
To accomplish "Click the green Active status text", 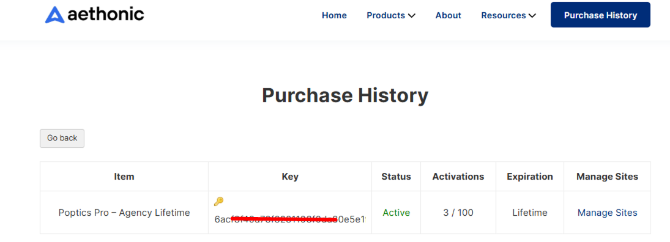I will (x=396, y=213).
